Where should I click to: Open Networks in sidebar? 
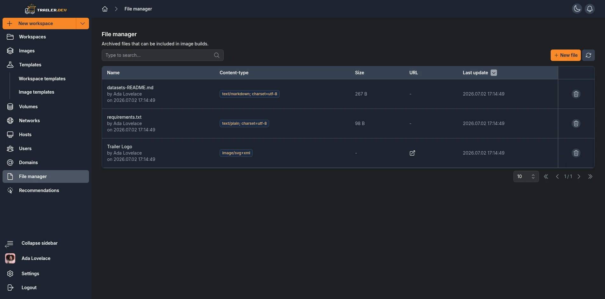tap(46, 121)
